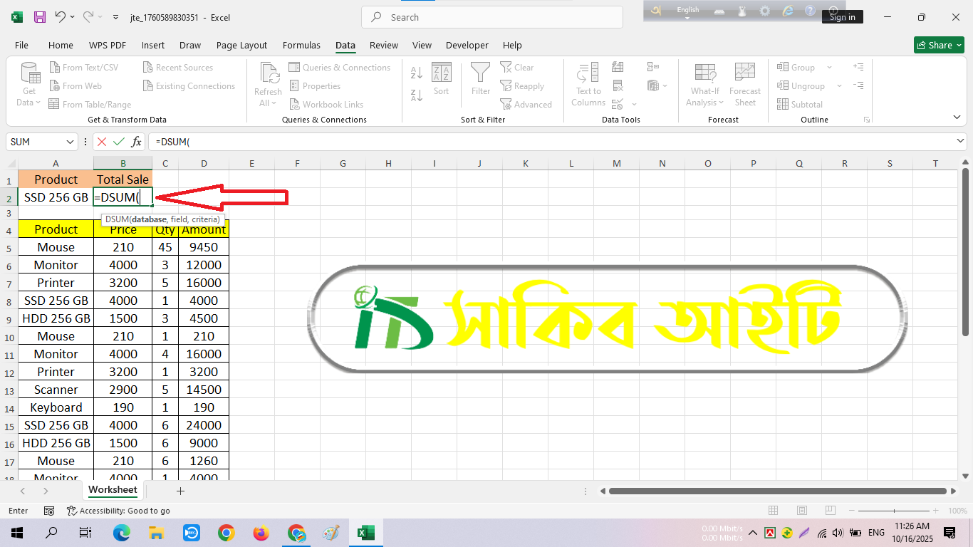Add a new sheet with plus icon
973x547 pixels.
click(180, 491)
